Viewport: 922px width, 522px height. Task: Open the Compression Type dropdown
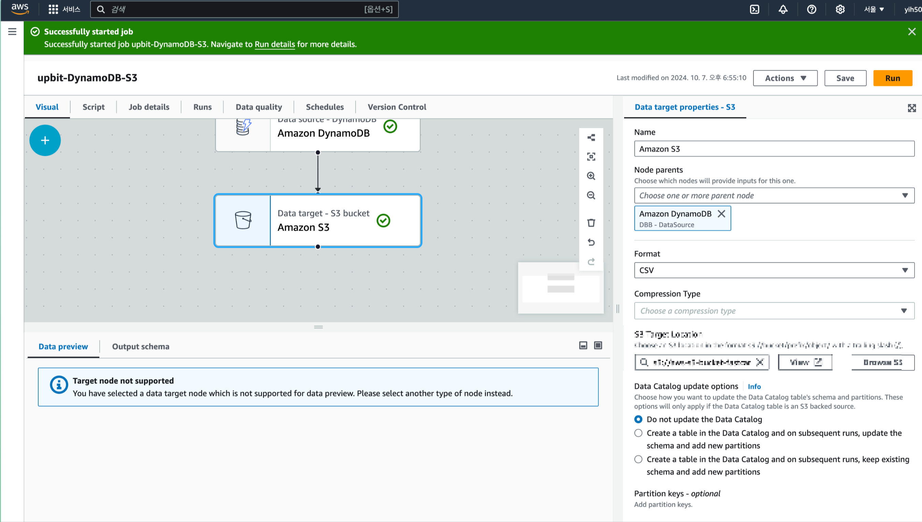774,311
